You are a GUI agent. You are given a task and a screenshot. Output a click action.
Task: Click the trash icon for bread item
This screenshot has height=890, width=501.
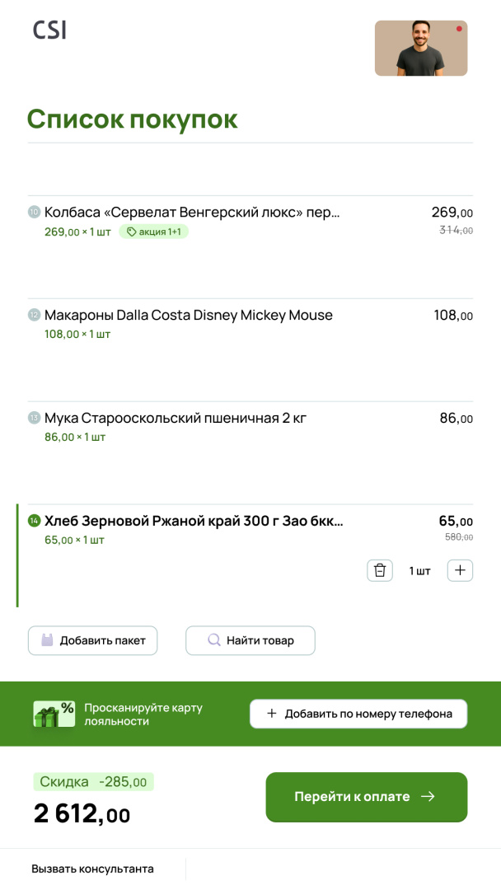(379, 570)
